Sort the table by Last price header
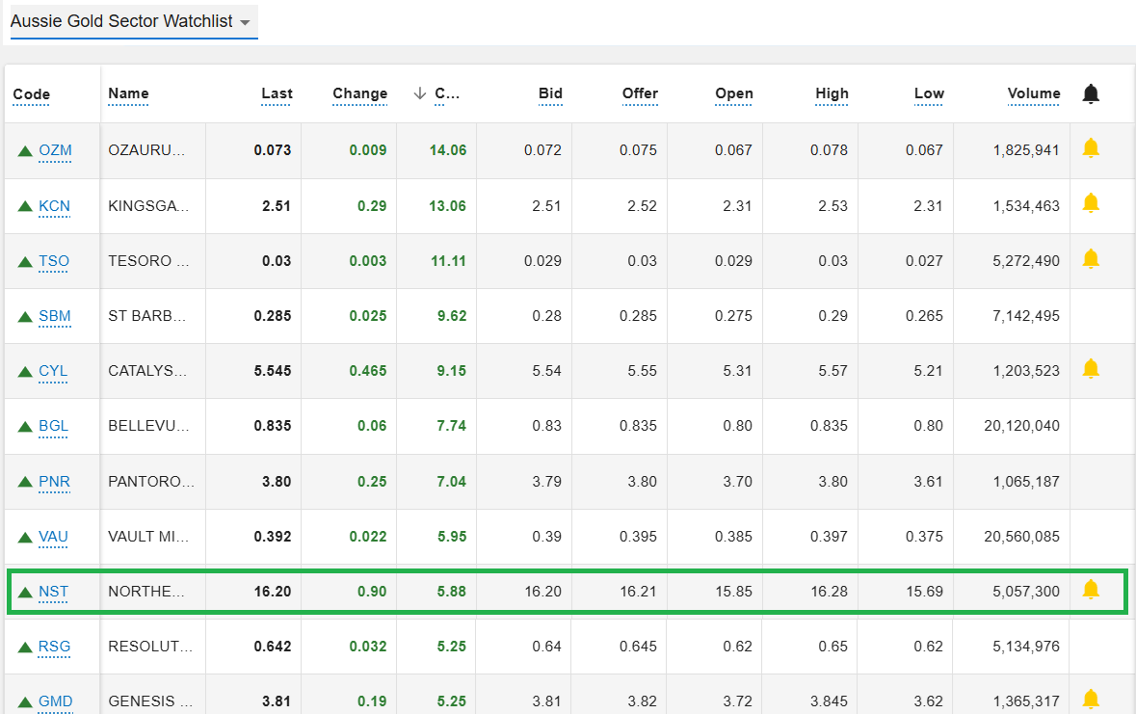 pyautogui.click(x=277, y=93)
